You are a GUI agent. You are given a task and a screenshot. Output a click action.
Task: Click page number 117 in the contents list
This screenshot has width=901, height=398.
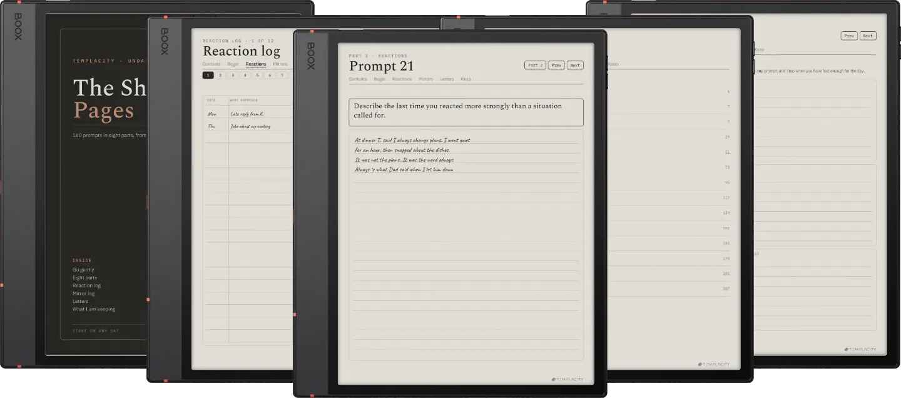(x=726, y=197)
